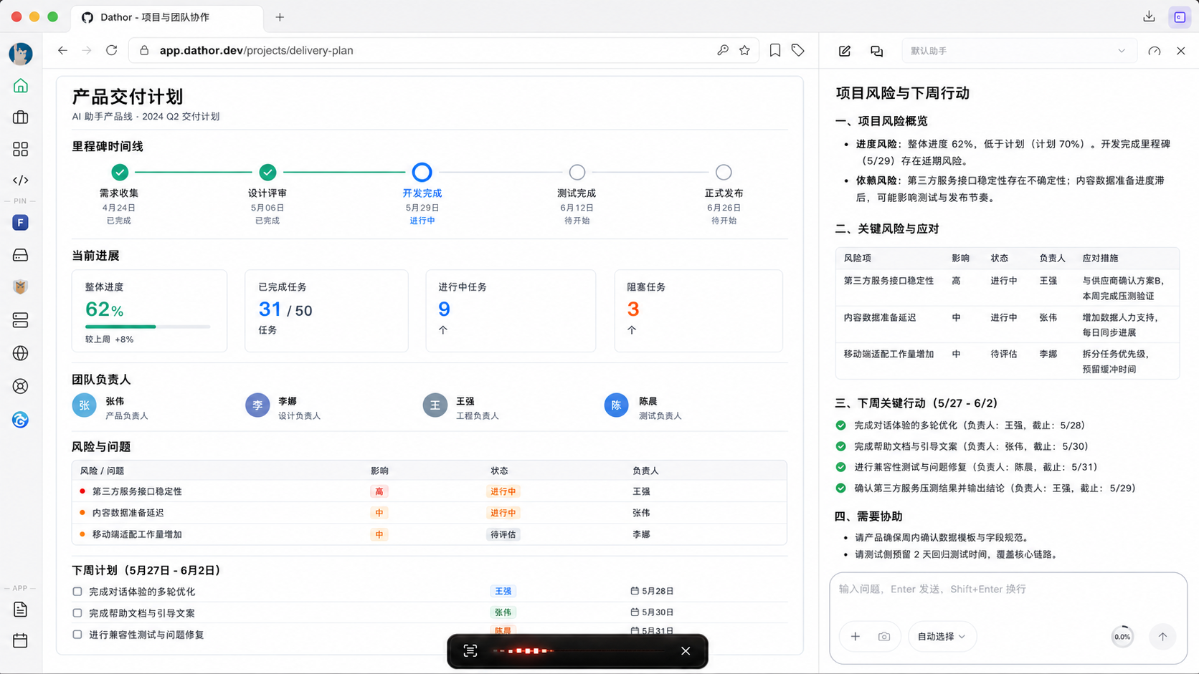Click the downloads icon in title bar
Screen dimensions: 1199x674
pyautogui.click(x=1149, y=16)
